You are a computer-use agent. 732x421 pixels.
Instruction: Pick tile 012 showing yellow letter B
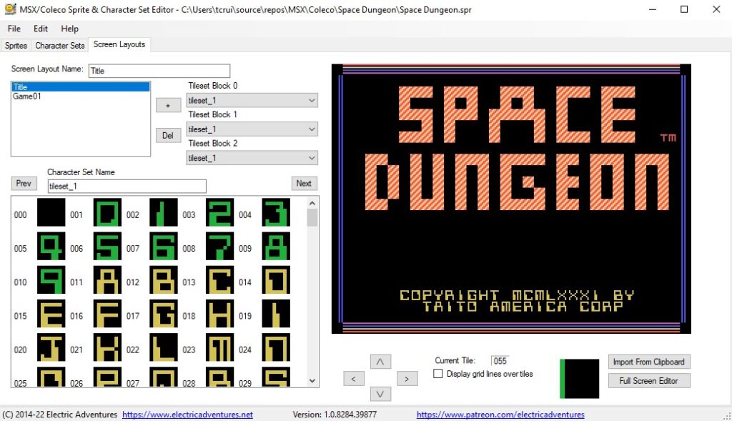point(164,279)
